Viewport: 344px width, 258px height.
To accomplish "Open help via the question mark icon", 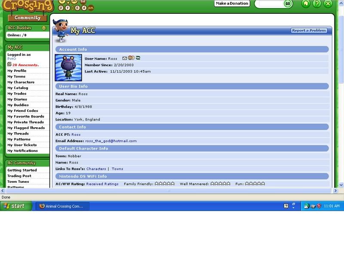I will 317,4.
